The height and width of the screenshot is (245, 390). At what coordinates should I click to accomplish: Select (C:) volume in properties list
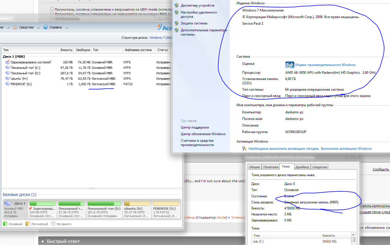301,242
